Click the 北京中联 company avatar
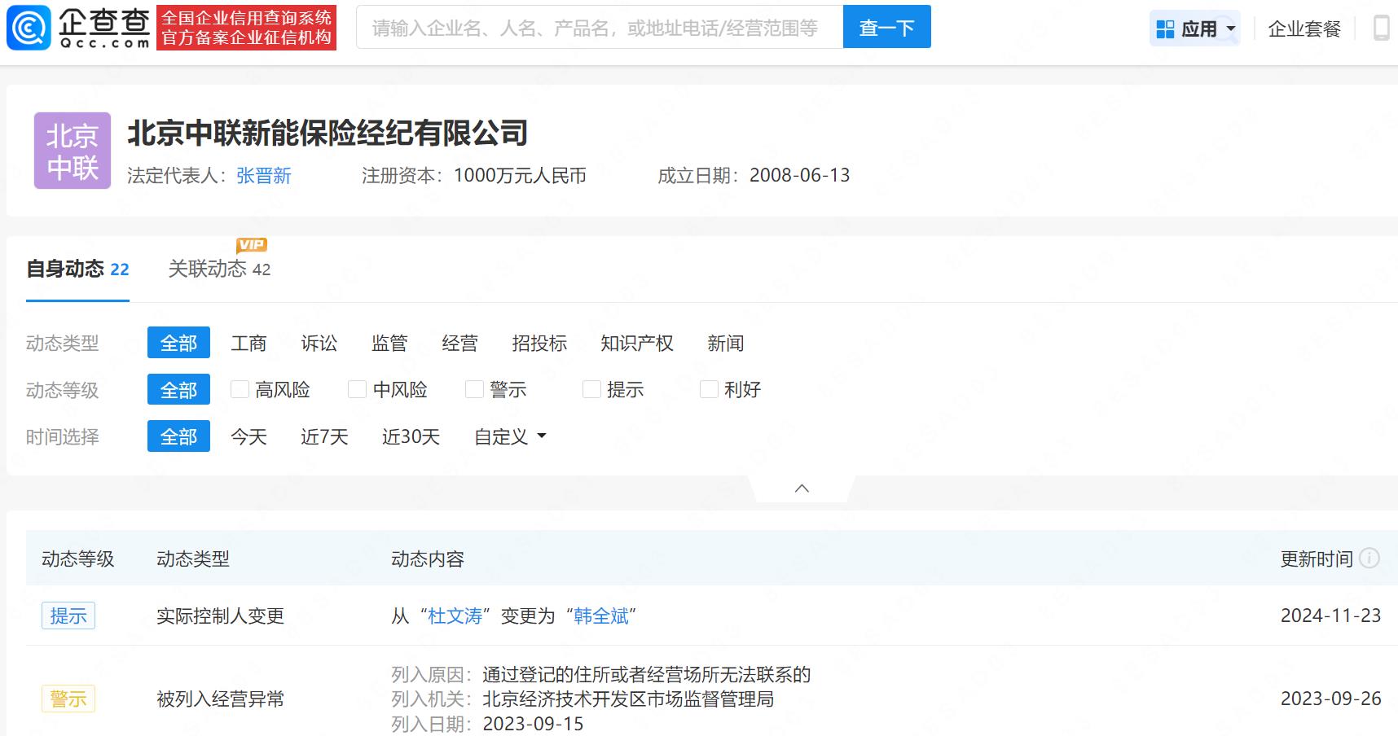The image size is (1398, 736). click(73, 151)
